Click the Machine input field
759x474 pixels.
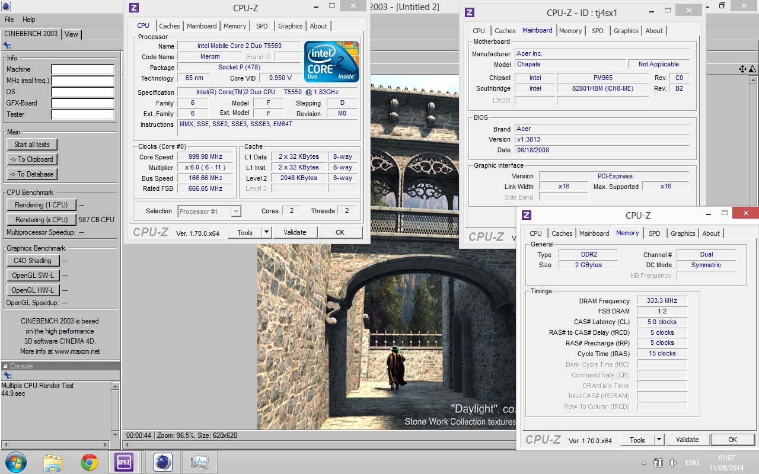[82, 70]
